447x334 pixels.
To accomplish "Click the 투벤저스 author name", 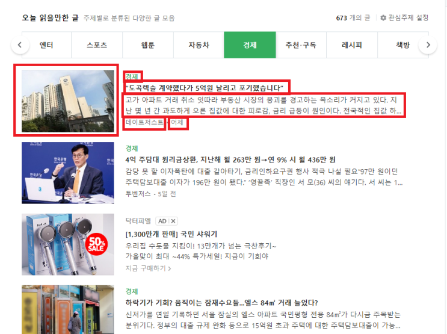I will click(x=138, y=194).
